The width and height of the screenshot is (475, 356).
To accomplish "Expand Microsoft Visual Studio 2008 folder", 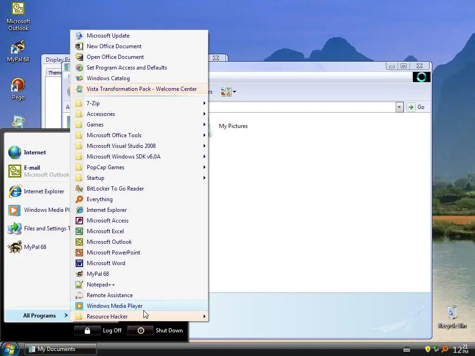I will point(139,146).
